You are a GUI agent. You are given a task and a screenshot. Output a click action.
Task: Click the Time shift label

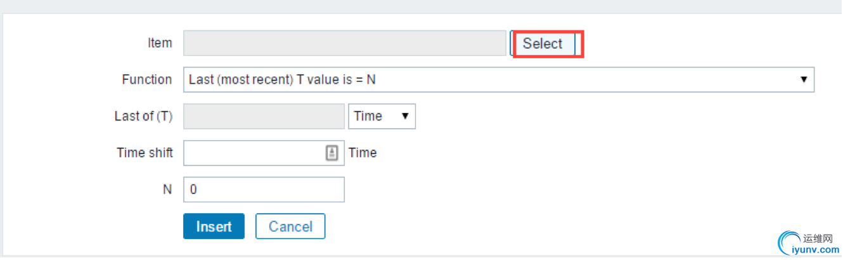click(x=145, y=153)
